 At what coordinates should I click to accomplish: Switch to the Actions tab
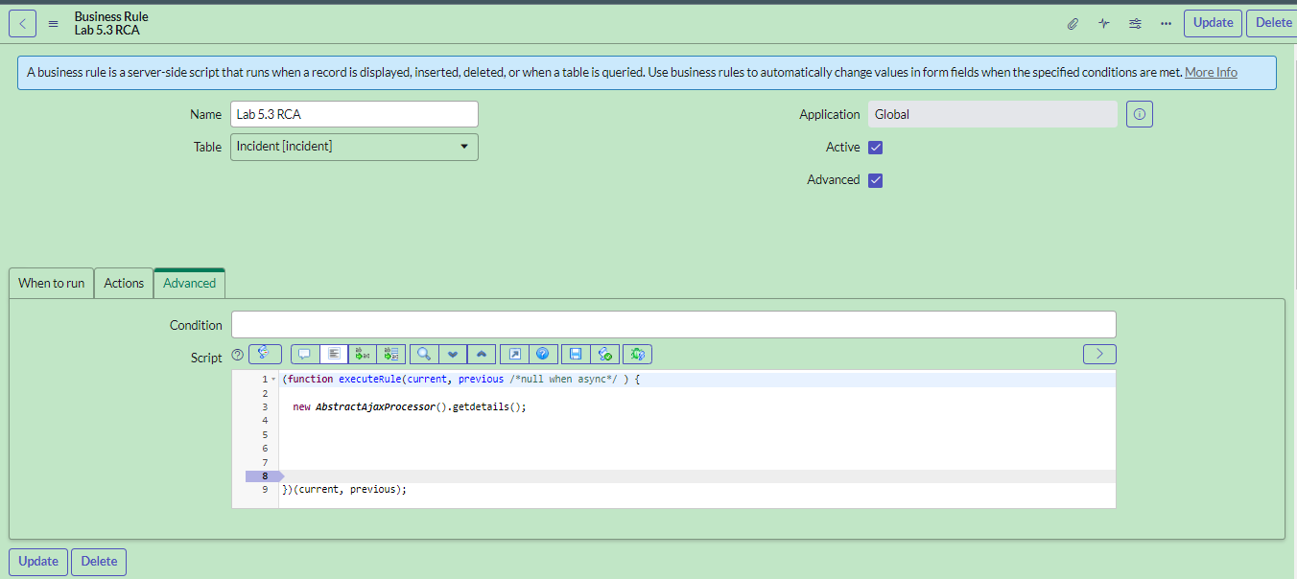pos(124,283)
